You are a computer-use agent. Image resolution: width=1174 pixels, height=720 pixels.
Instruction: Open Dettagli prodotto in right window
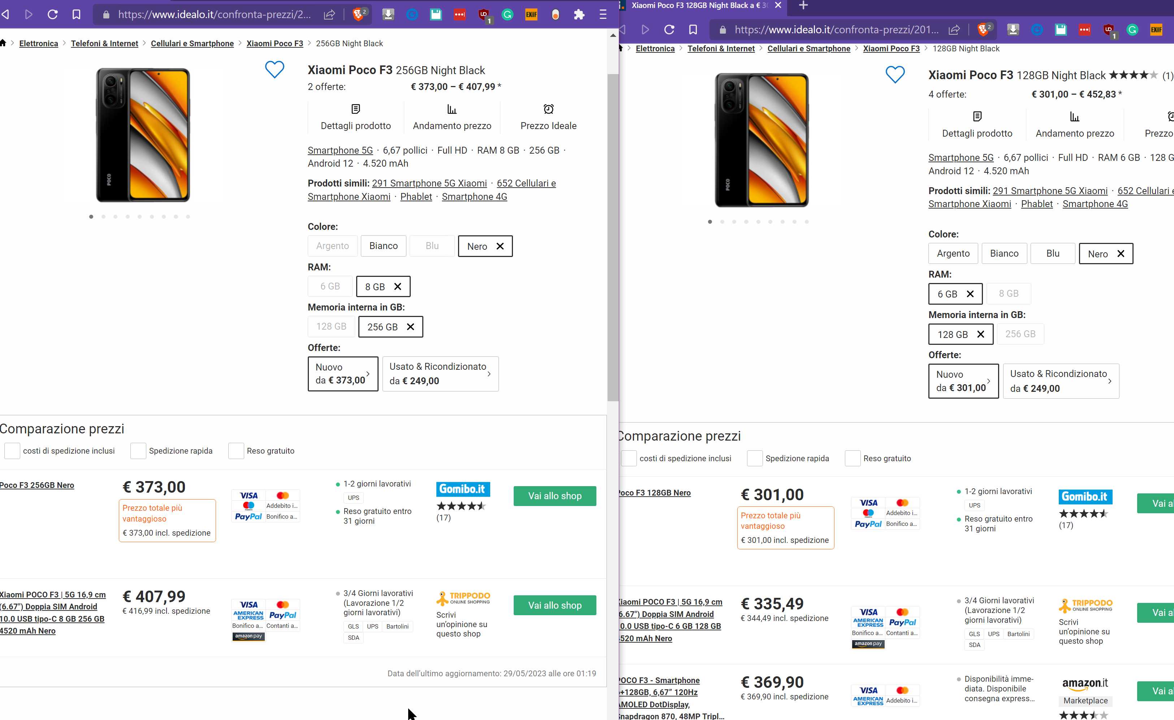(977, 125)
